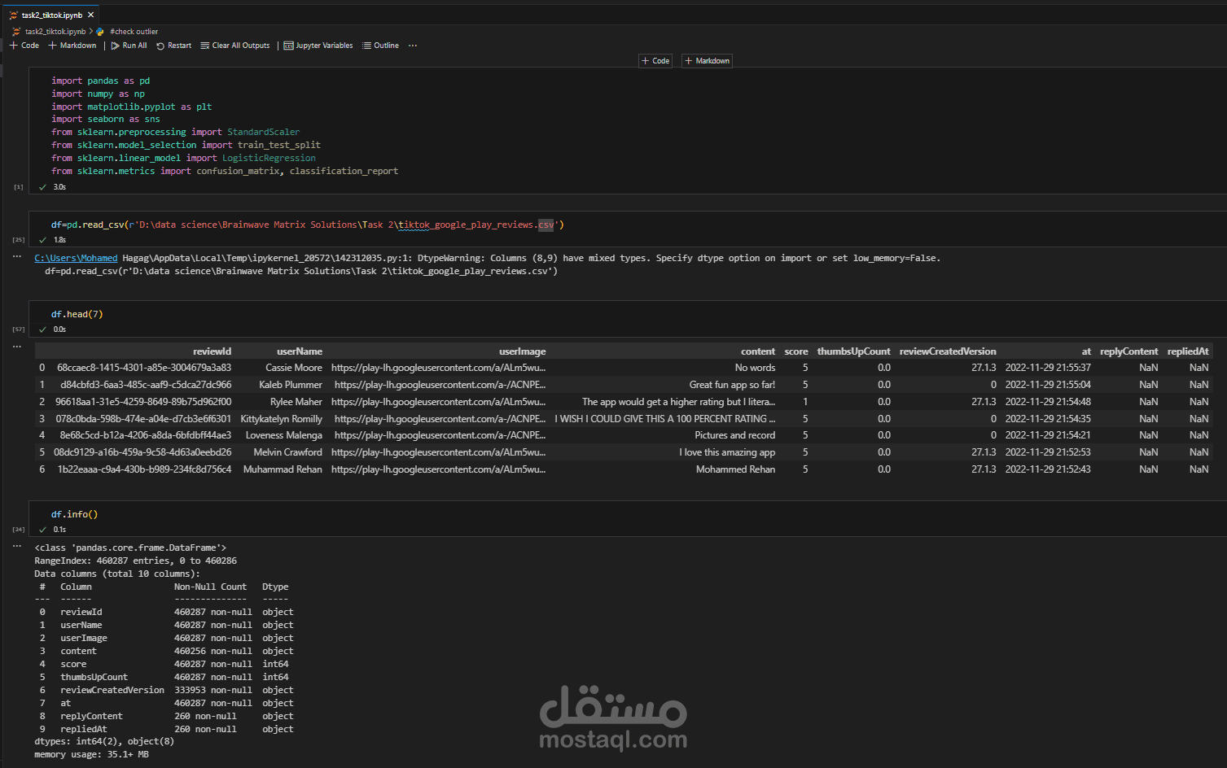Viewport: 1227px width, 768px height.
Task: Insert a Markdown cell with the floating button
Action: (708, 61)
